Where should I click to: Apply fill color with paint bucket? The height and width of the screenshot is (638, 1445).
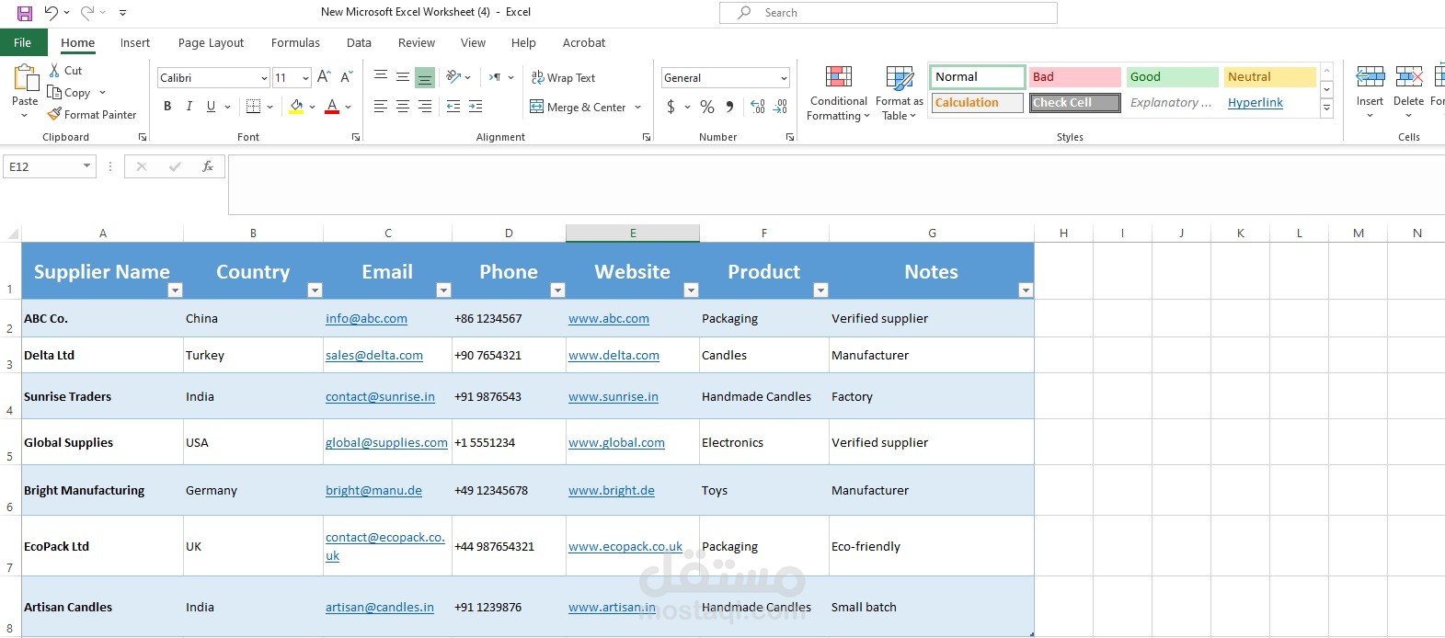[296, 107]
